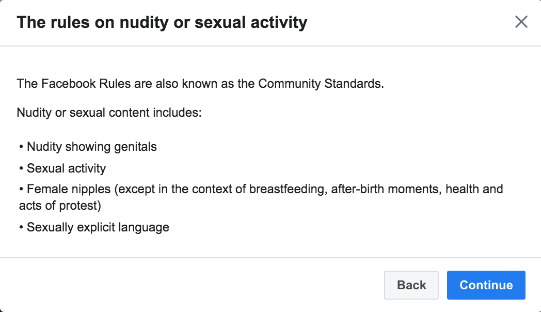Close the nudity rules dialog
This screenshot has height=312, width=541.
tap(521, 22)
